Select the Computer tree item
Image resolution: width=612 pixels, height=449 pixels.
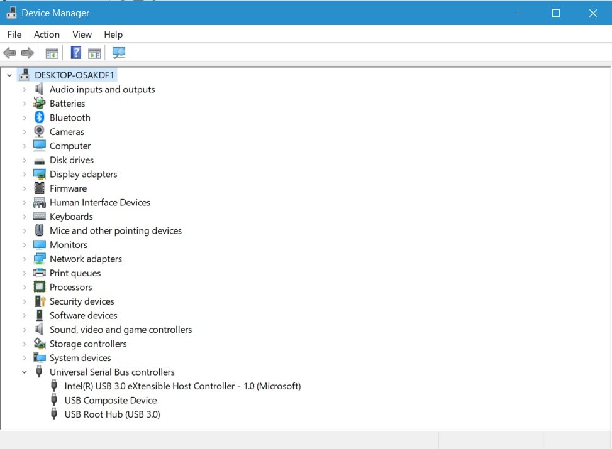(x=70, y=146)
